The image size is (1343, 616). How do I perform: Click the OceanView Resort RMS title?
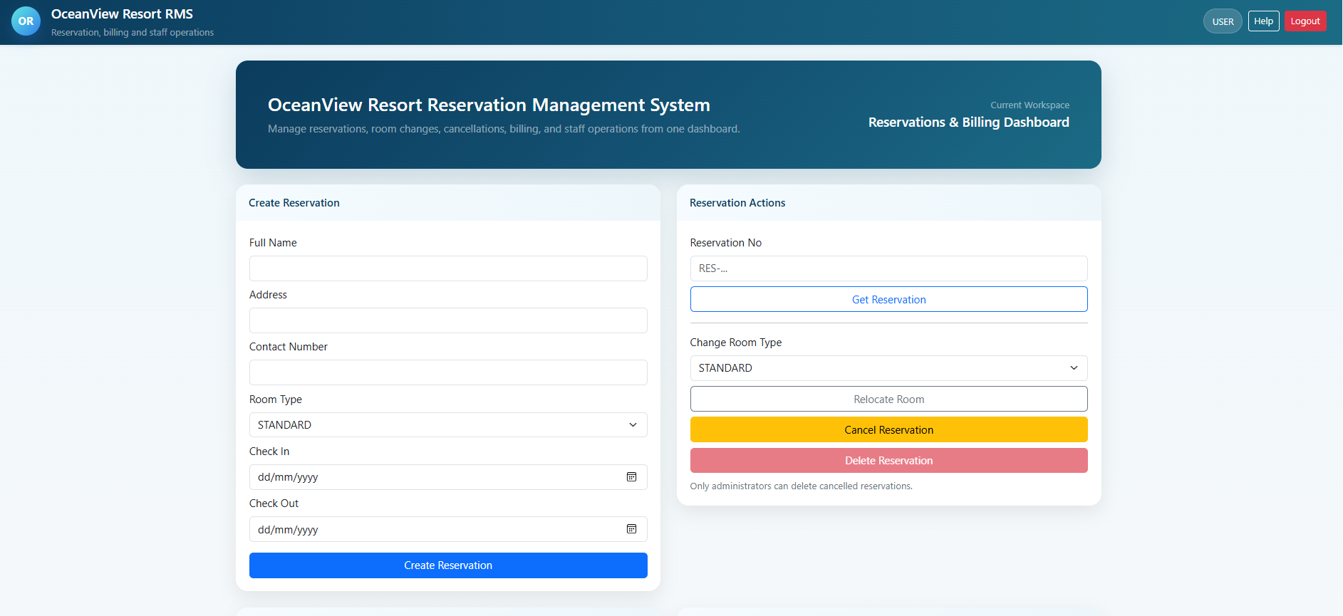(122, 14)
